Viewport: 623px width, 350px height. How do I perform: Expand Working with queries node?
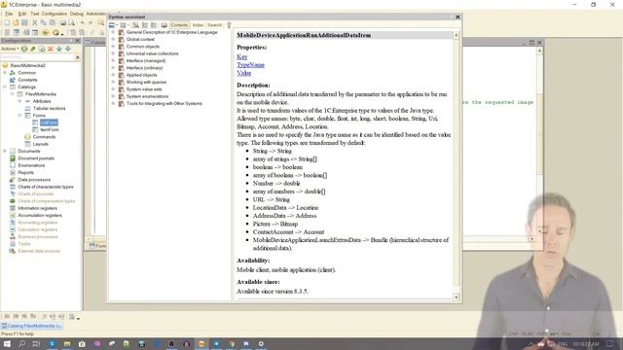pos(113,82)
